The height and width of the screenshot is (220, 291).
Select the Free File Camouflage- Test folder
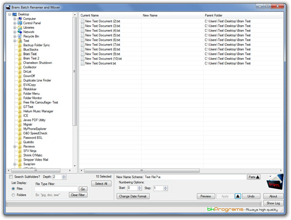(41, 103)
